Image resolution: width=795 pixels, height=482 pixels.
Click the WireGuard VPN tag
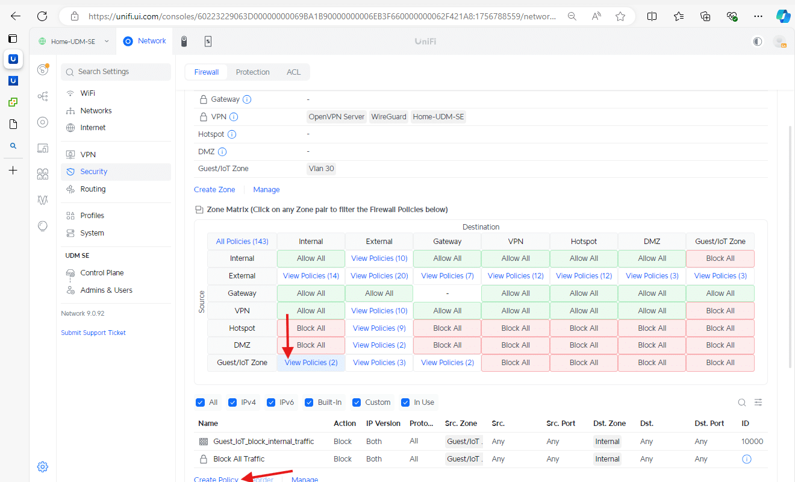click(x=388, y=117)
